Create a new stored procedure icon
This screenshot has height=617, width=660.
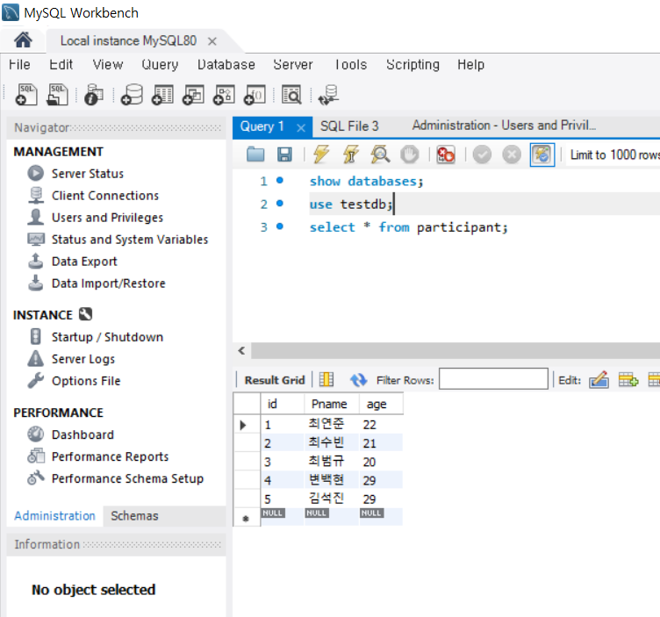pyautogui.click(x=224, y=94)
